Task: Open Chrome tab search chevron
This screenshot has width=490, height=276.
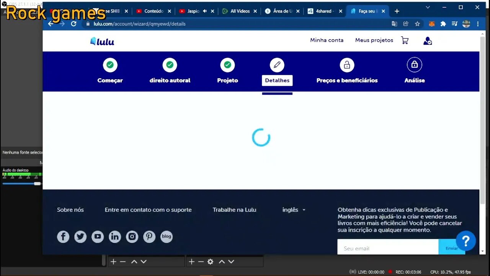Action: 428,7
